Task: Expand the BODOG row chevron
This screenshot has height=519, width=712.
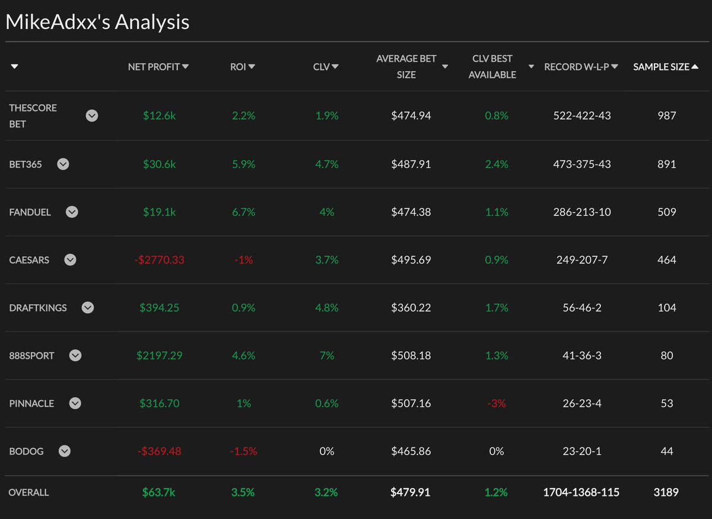Action: [65, 451]
